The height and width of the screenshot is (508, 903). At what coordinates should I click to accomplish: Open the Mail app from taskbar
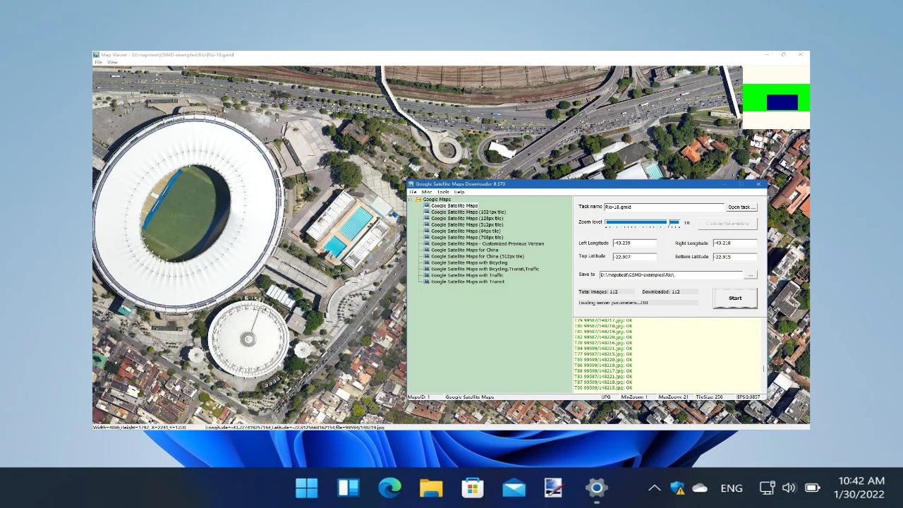(514, 488)
